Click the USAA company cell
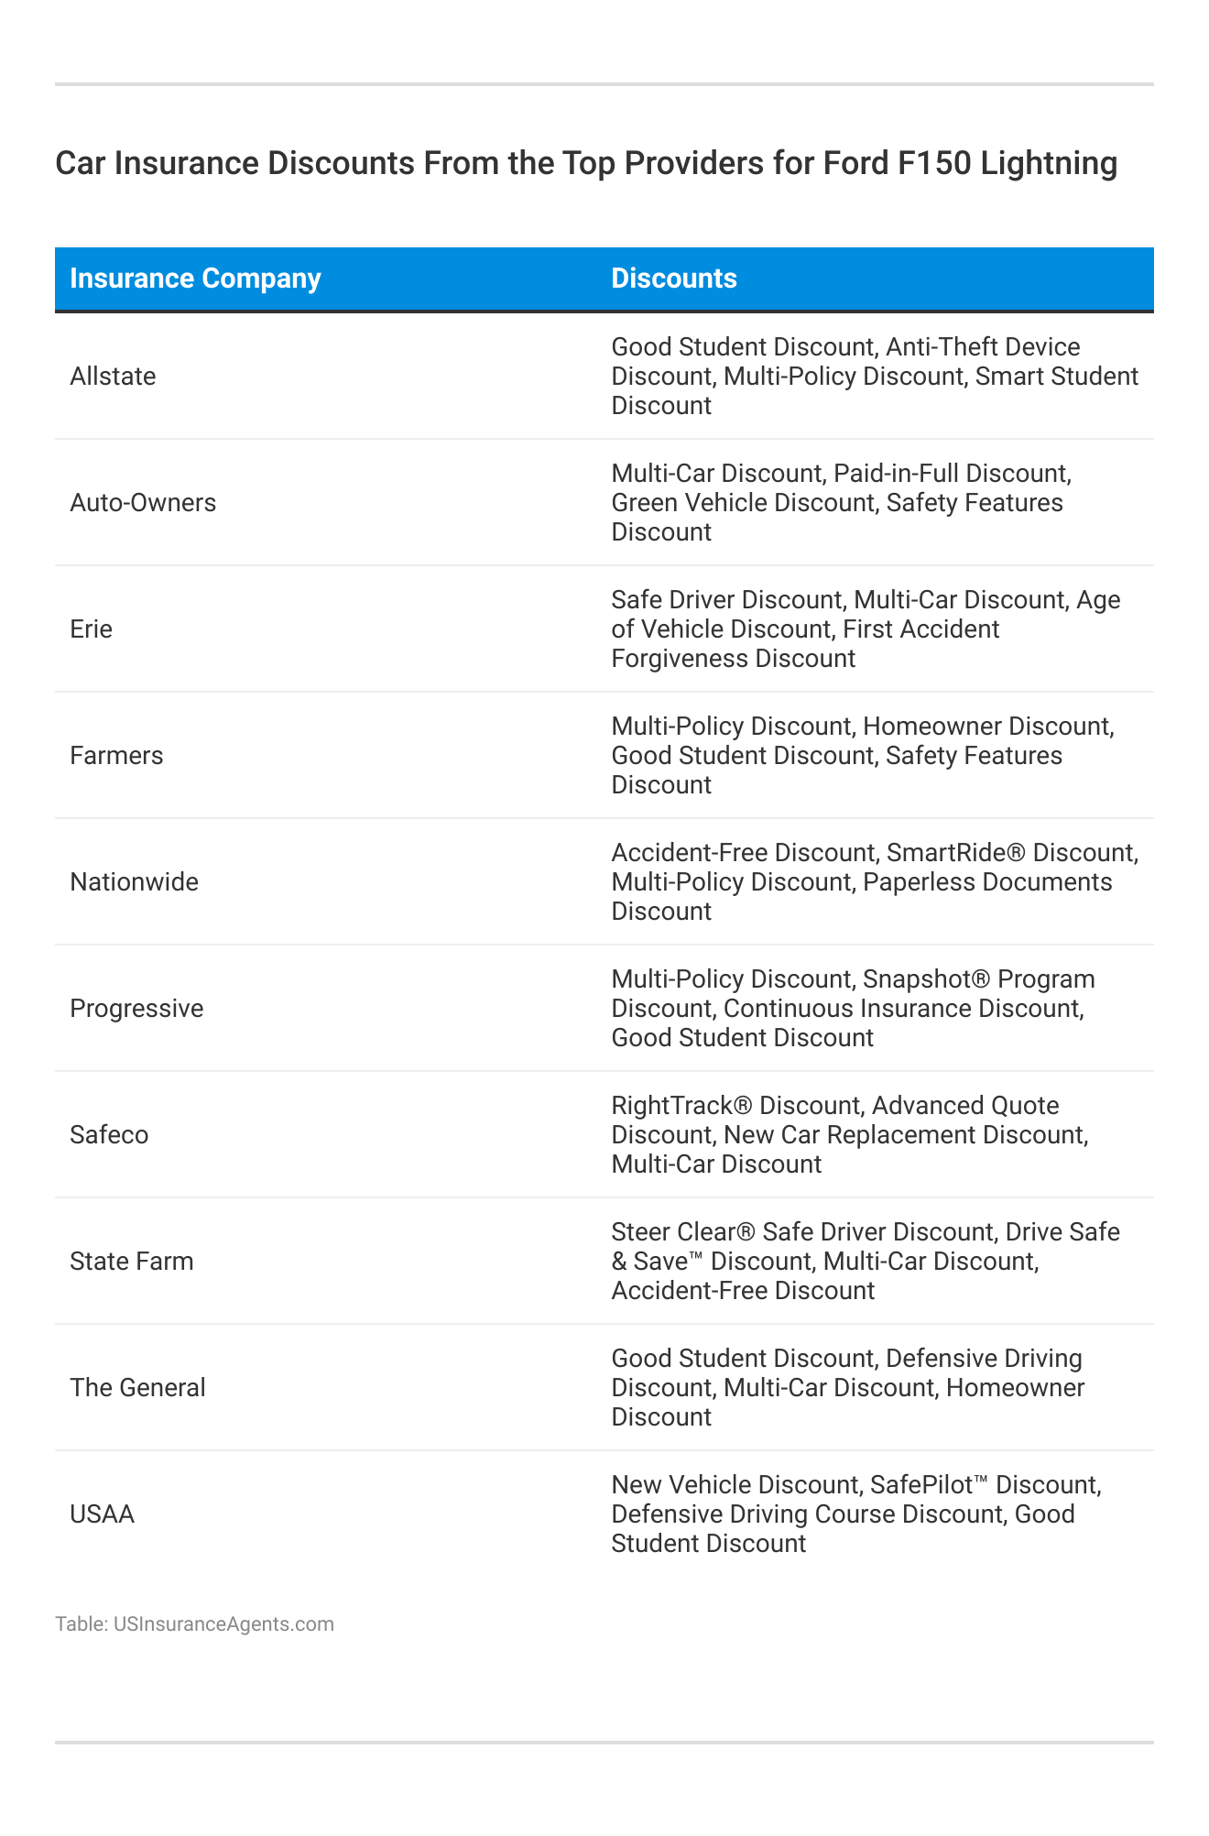1209x1836 pixels. click(102, 1514)
